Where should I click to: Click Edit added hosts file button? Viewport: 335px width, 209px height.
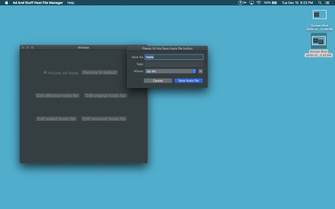coord(56,119)
